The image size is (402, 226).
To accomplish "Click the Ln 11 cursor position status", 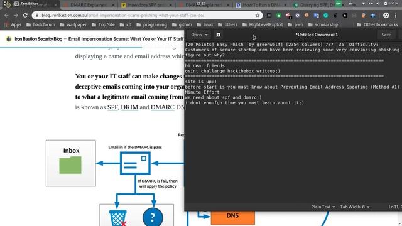I will (395, 207).
